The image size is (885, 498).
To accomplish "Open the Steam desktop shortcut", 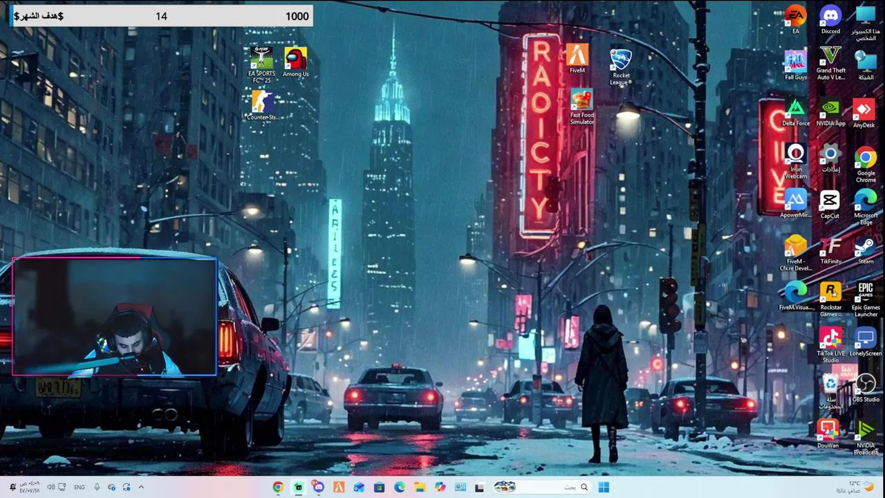I will tap(866, 250).
